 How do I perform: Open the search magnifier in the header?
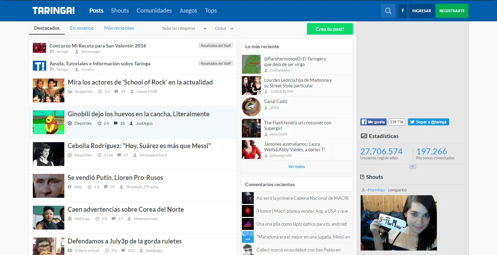coord(388,11)
